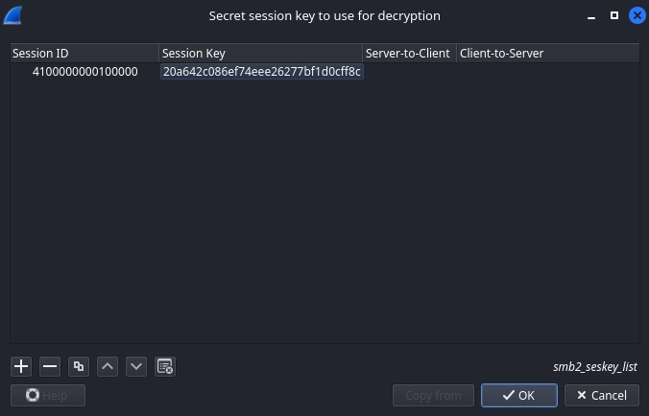Clear all entries from the list
The width and height of the screenshot is (649, 416).
pos(165,366)
